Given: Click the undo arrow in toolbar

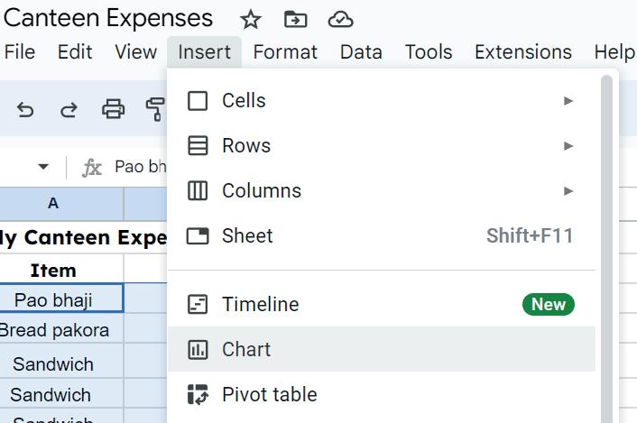Looking at the screenshot, I should tap(25, 110).
